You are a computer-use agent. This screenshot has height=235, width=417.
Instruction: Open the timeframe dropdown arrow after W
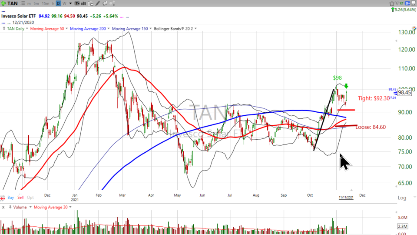(70, 3)
